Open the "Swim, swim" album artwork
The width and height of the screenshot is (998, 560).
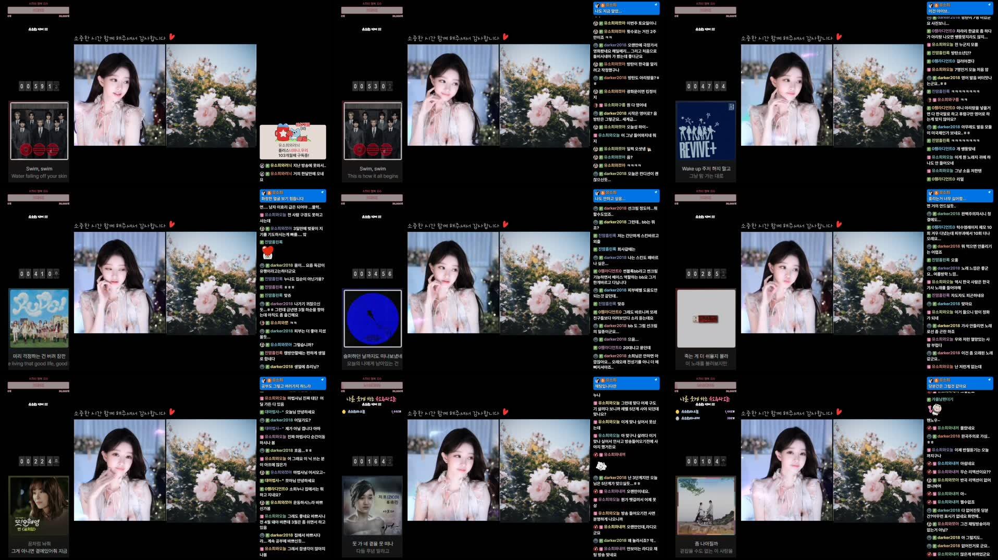(x=39, y=130)
